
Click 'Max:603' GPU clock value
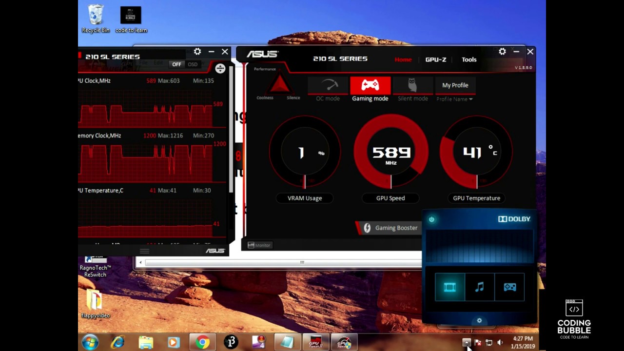click(x=168, y=80)
